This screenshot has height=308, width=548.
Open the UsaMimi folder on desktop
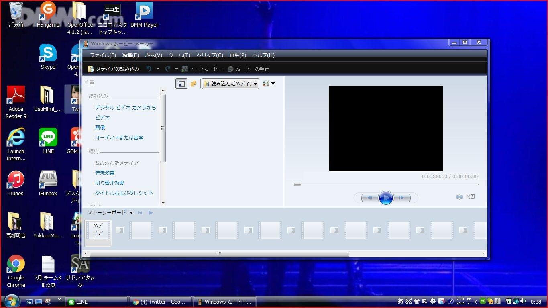48,99
